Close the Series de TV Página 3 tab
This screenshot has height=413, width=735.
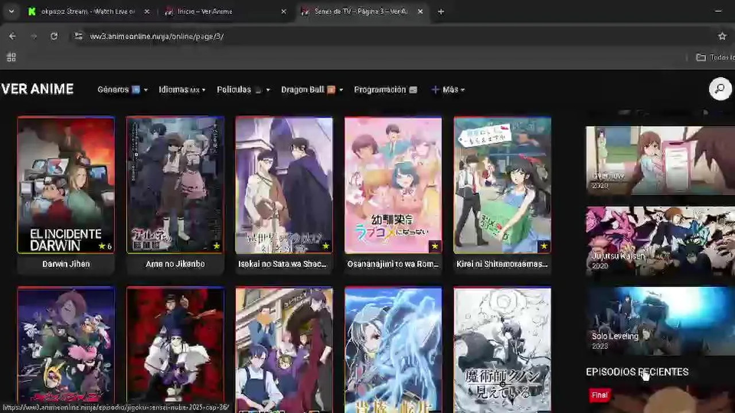(x=420, y=11)
